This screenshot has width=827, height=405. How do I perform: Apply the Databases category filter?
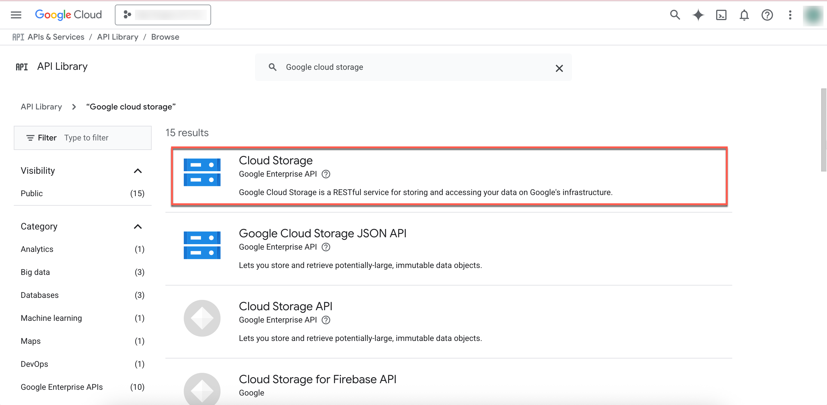pyautogui.click(x=40, y=295)
